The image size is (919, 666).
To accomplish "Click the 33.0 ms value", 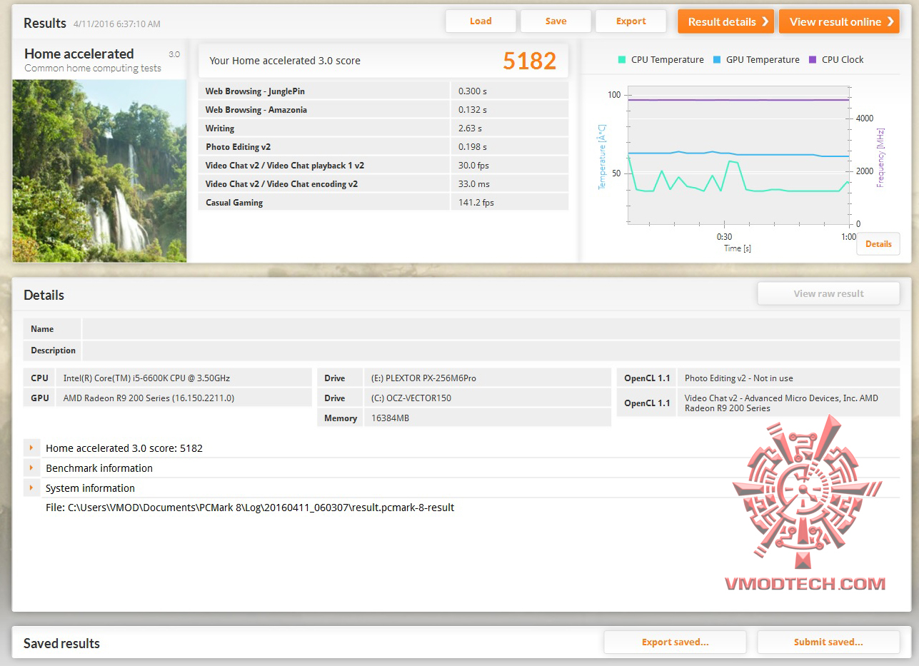I will pyautogui.click(x=473, y=183).
